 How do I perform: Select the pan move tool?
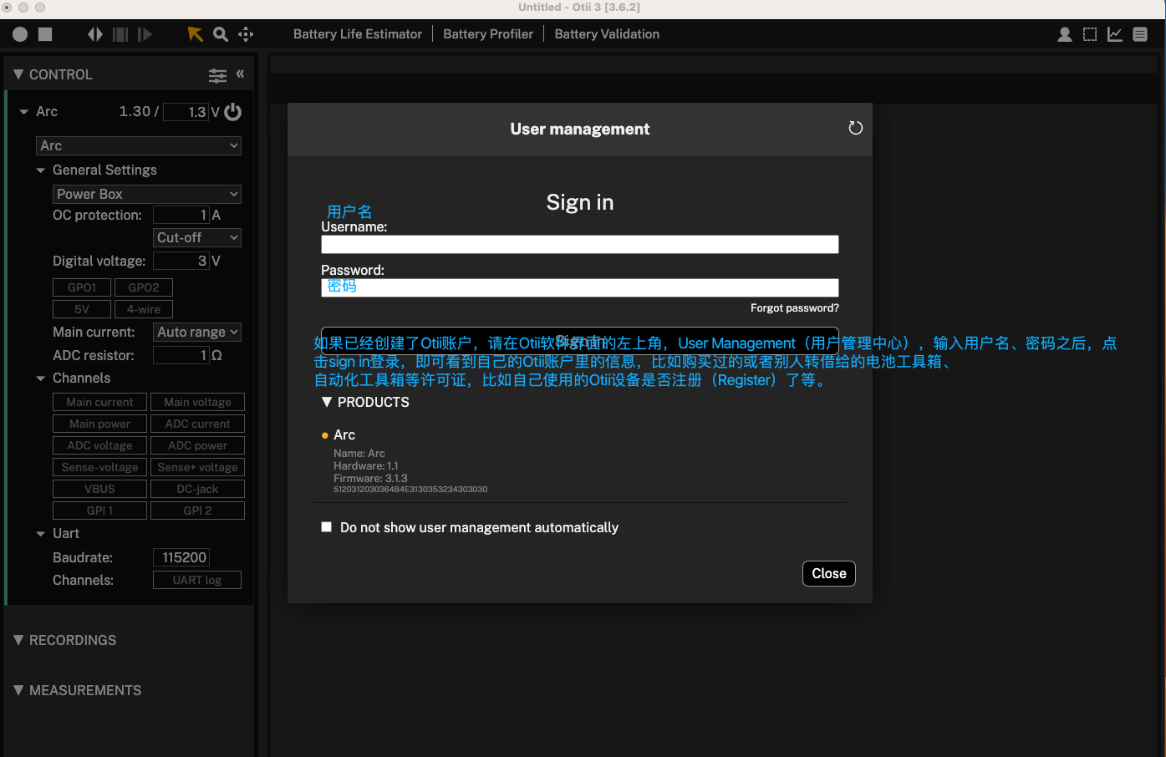coord(246,34)
